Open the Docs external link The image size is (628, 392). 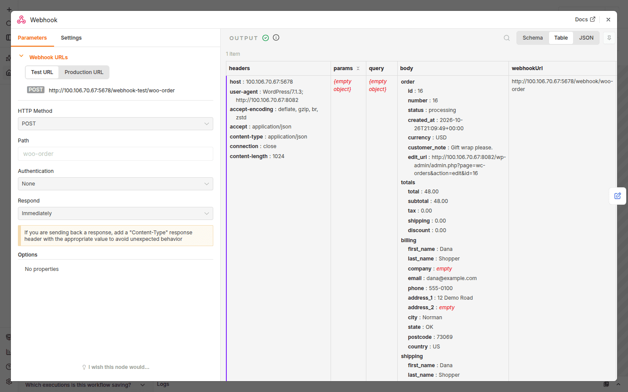click(585, 20)
